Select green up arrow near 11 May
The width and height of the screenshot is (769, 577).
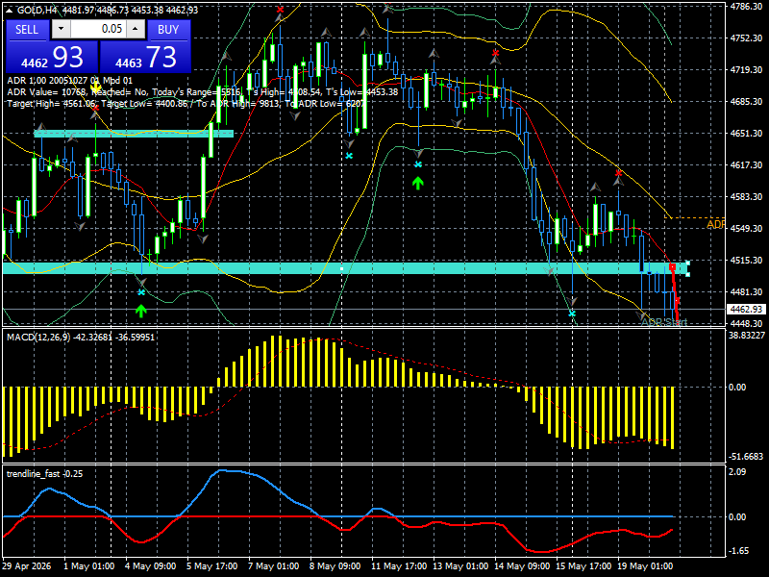tap(417, 184)
